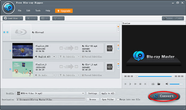The height and width of the screenshot is (110, 186).
Task: Toggle the Playlist_0 checkbox
Action: 10,69
